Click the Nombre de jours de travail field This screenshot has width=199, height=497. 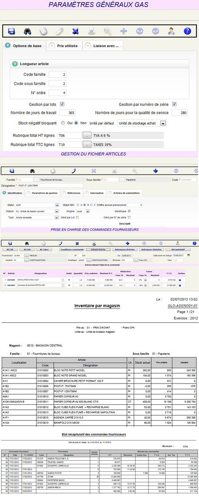pyautogui.click(x=68, y=113)
